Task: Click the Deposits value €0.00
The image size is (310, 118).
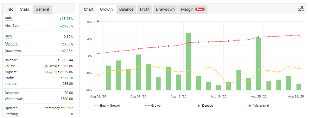Action: (x=68, y=93)
